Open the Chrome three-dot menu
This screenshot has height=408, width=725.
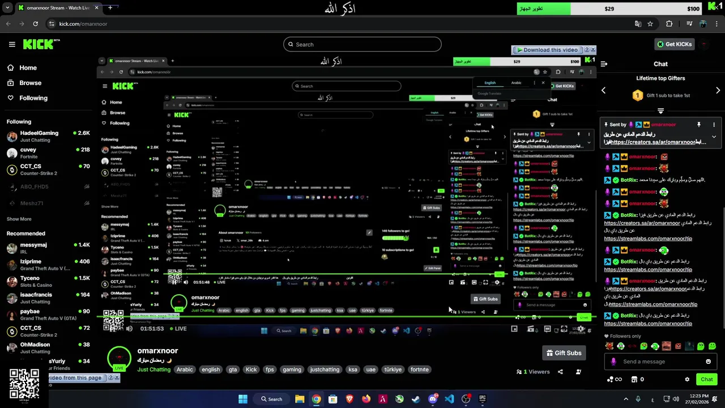click(x=718, y=24)
